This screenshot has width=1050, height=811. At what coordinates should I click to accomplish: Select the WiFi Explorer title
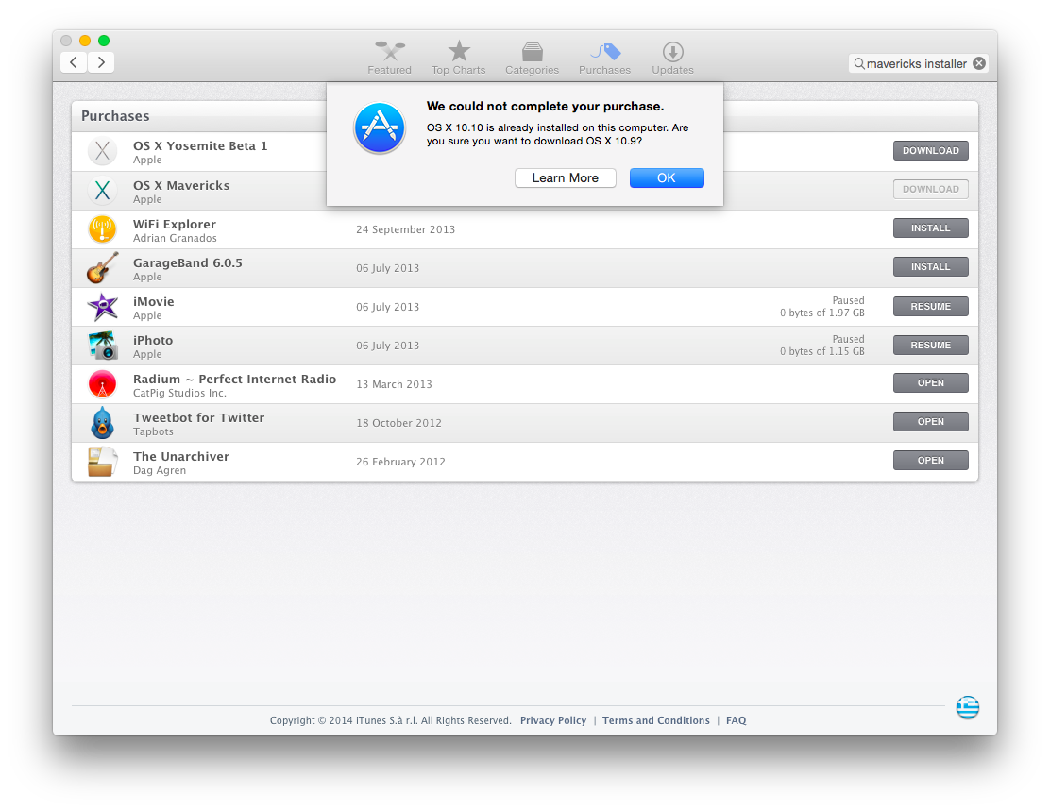point(174,225)
